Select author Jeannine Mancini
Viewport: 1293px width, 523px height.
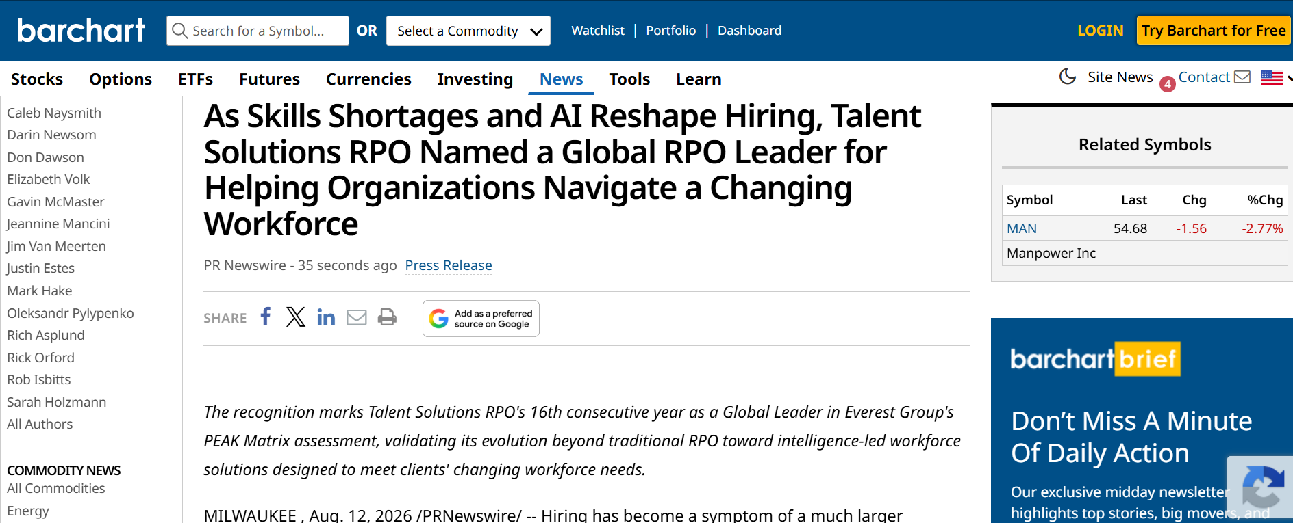click(58, 224)
